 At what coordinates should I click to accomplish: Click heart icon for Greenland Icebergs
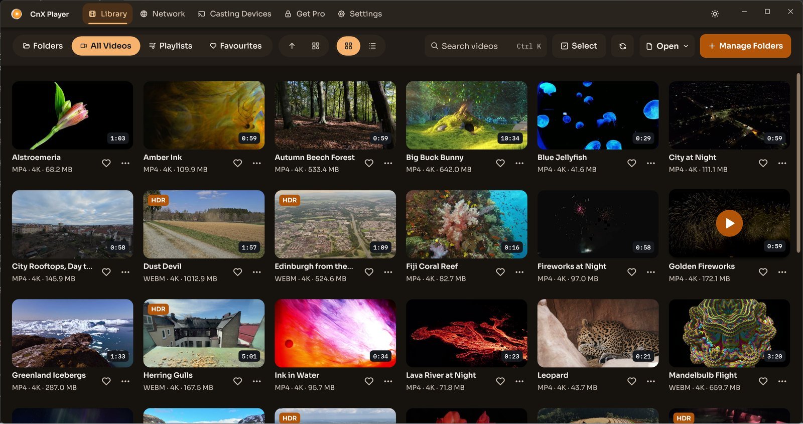click(106, 381)
